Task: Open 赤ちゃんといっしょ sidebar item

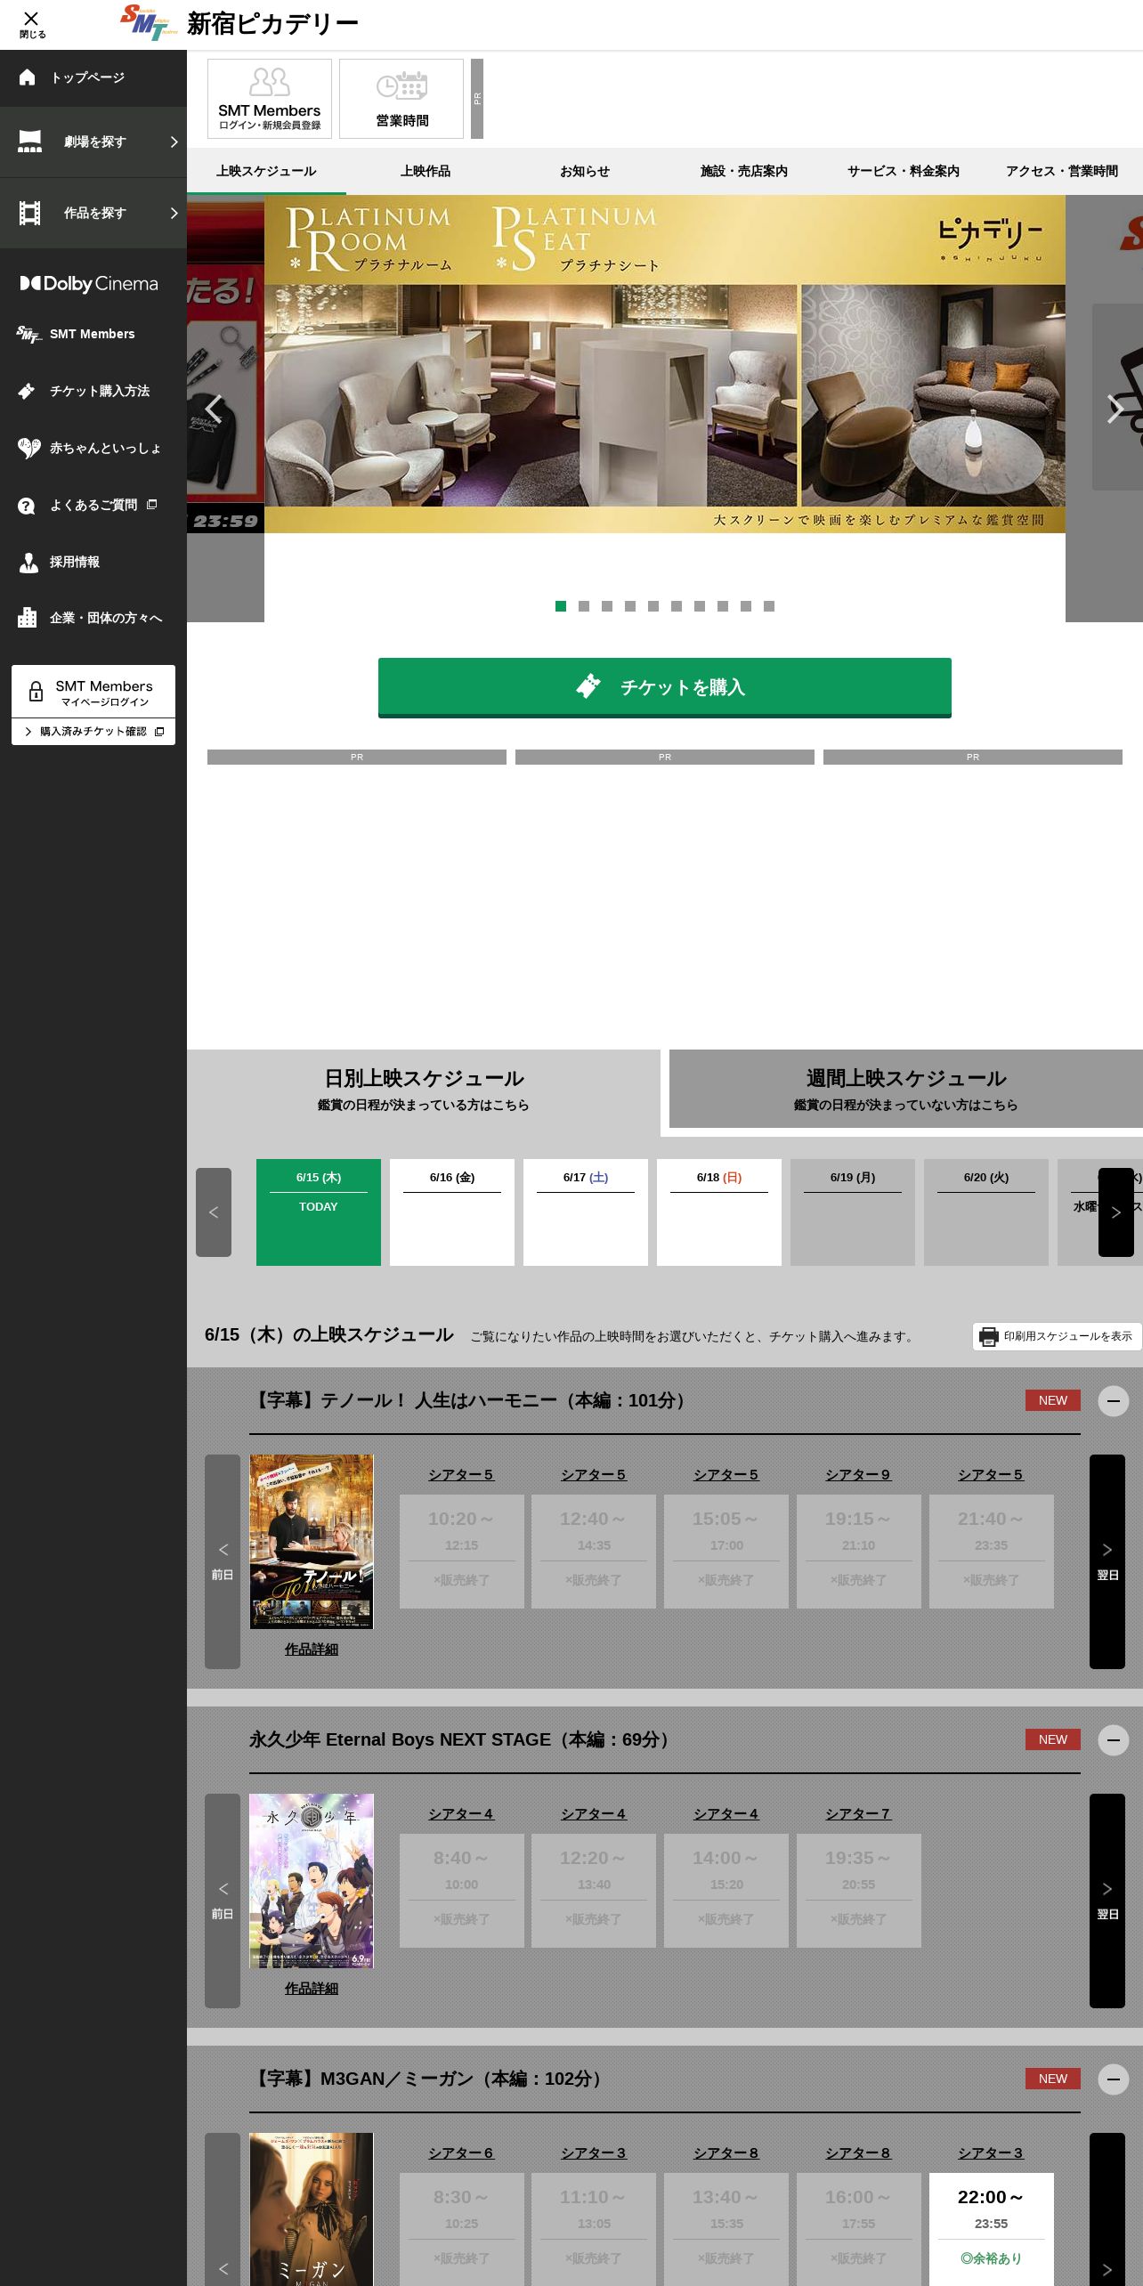Action: coord(93,448)
